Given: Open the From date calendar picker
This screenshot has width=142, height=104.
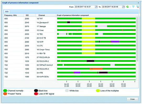Looking at the screenshot, I should click(96, 7).
